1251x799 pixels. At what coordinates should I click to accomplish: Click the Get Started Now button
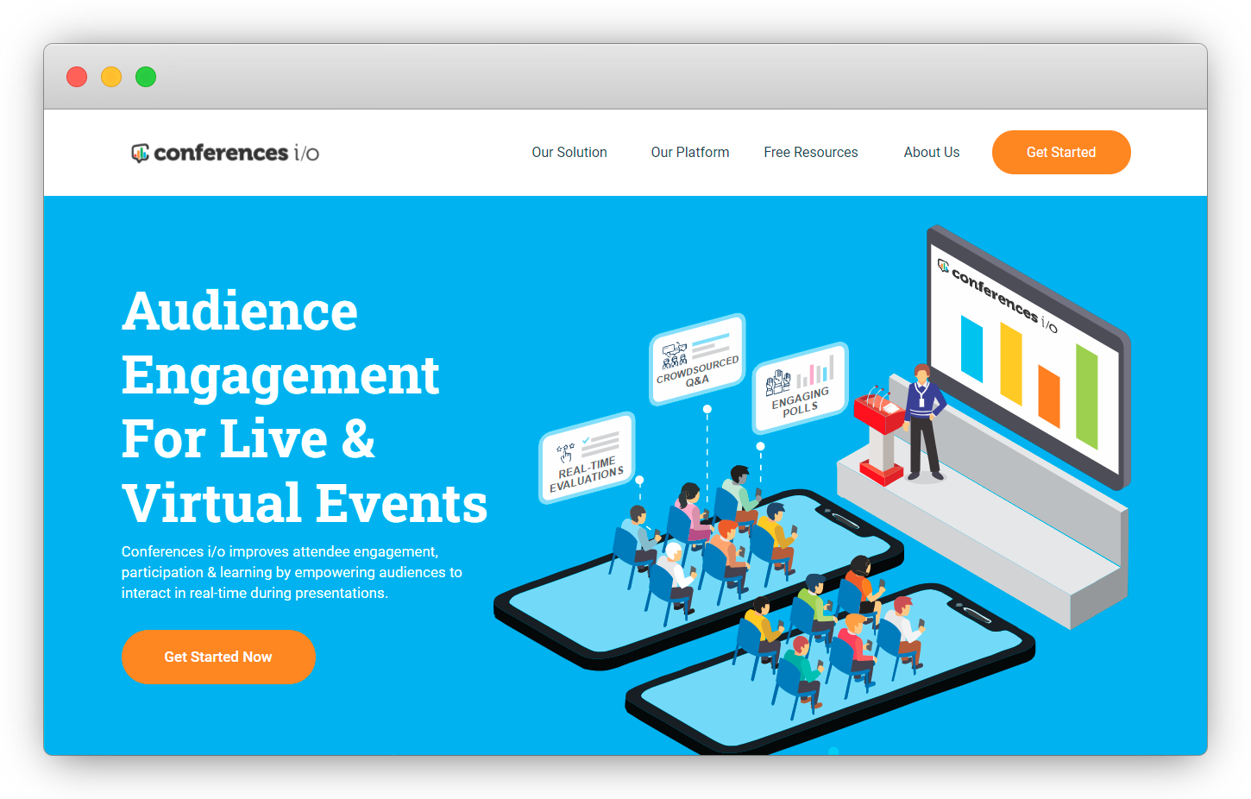(x=218, y=657)
